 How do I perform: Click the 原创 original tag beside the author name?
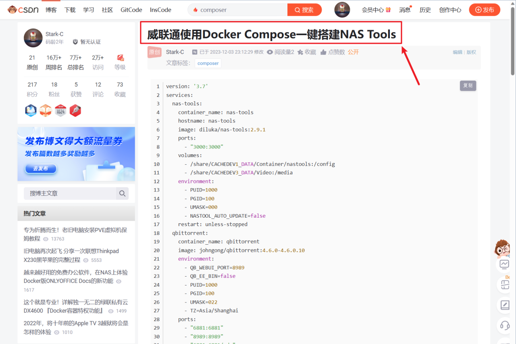(154, 52)
